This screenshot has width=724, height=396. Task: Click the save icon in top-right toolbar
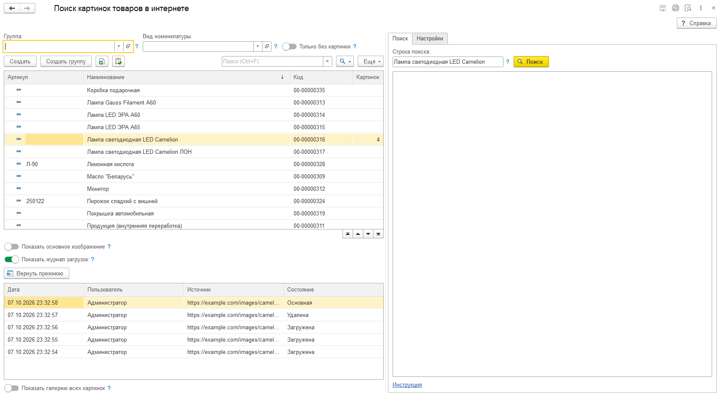tap(662, 8)
